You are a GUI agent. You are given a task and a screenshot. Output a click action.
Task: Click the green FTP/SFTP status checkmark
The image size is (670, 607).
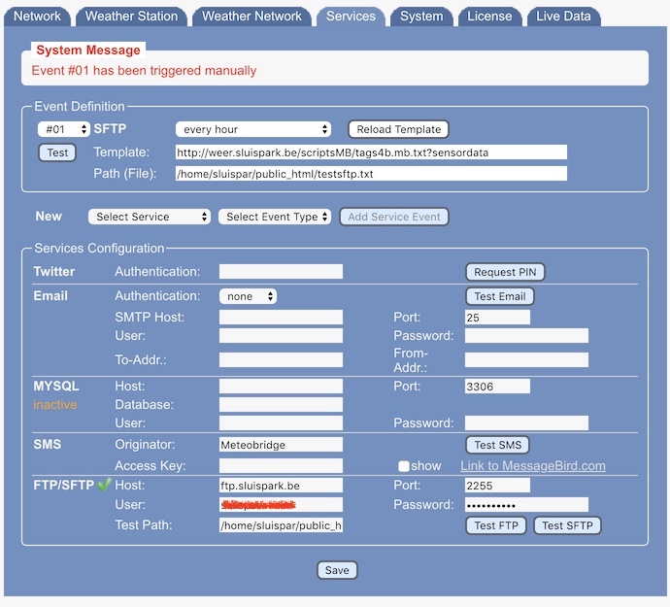pyautogui.click(x=104, y=484)
